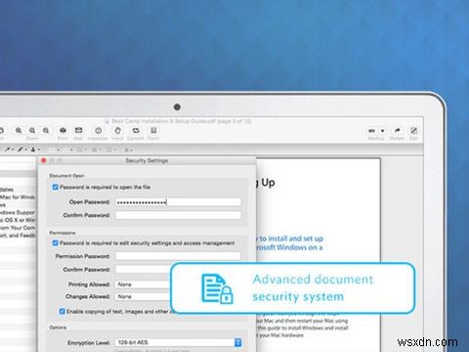Click the Confirm Password field under Open Password
Screen dimensions: 469x352
[179, 215]
